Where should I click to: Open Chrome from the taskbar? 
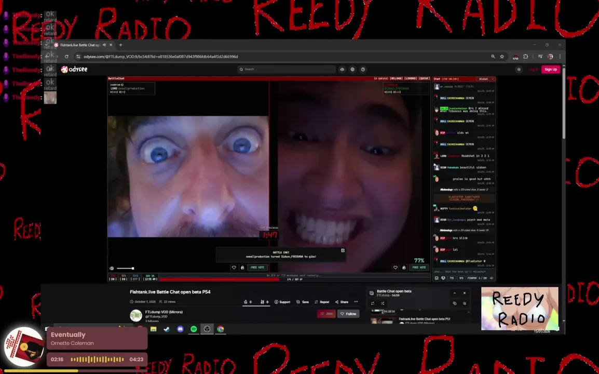pyautogui.click(x=221, y=329)
